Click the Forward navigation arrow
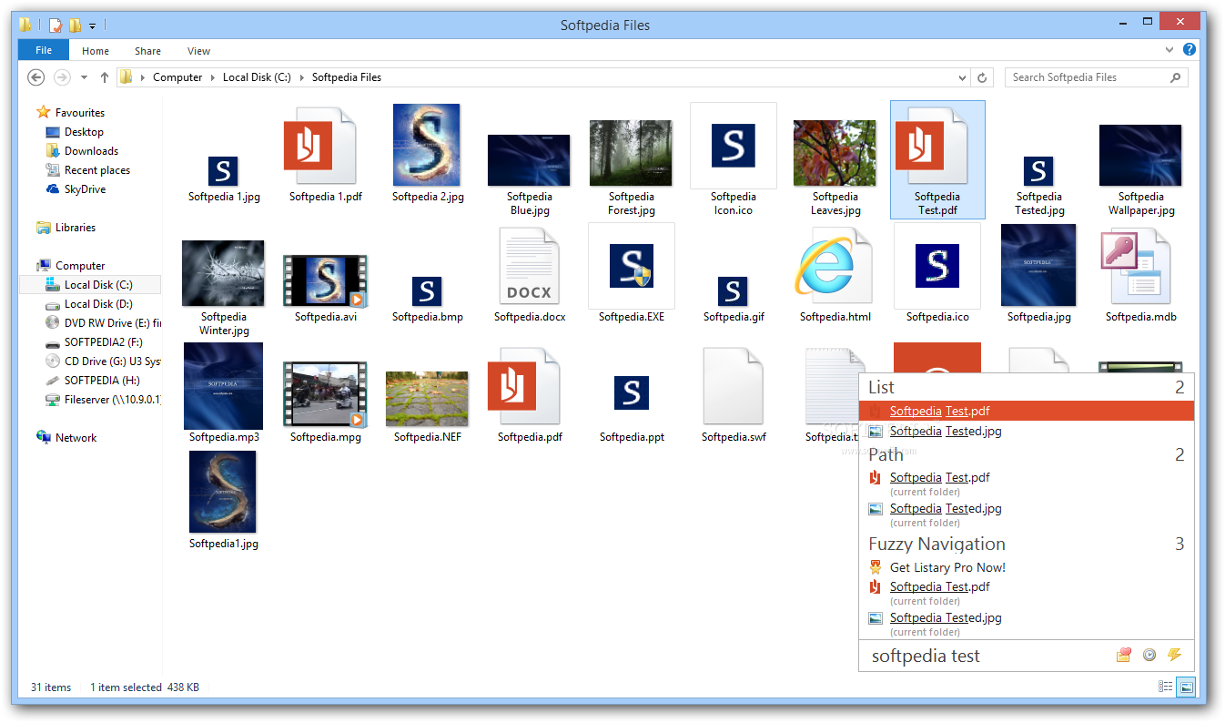Viewport: 1225px width, 723px height. (62, 77)
